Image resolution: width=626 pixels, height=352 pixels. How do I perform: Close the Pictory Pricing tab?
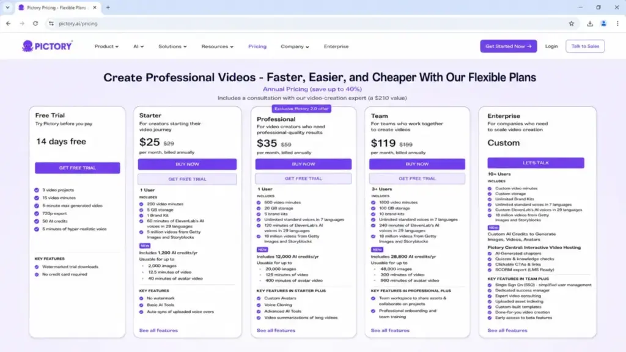95,7
